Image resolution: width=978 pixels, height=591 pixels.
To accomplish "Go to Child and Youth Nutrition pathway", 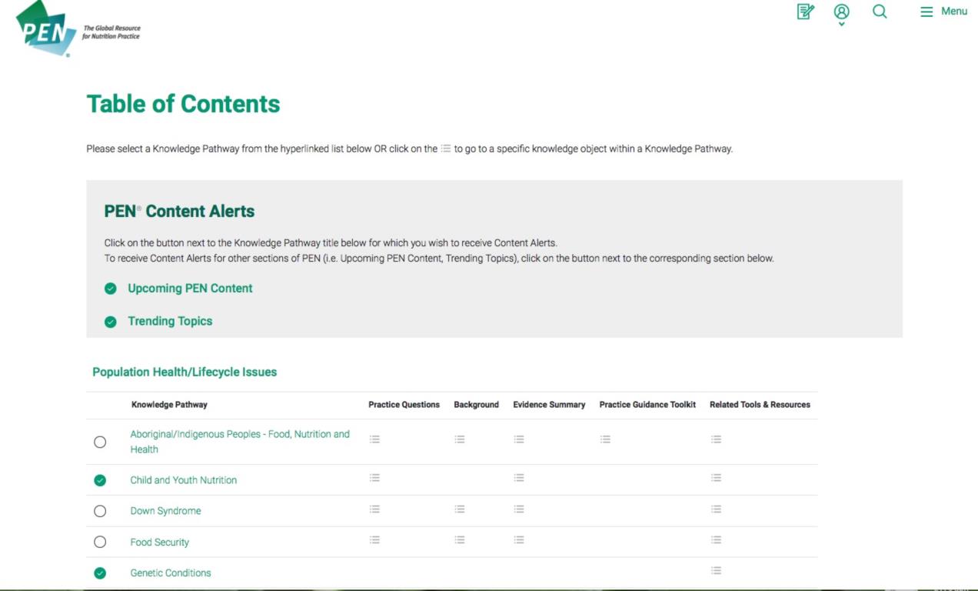I will coord(184,480).
